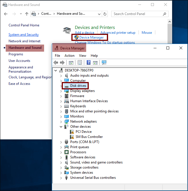Click the refresh button beside the address bar
Viewport: 188px width, 191px height.
105,14
